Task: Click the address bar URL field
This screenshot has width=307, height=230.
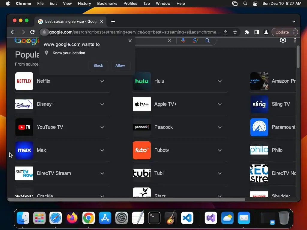Action: click(x=134, y=32)
